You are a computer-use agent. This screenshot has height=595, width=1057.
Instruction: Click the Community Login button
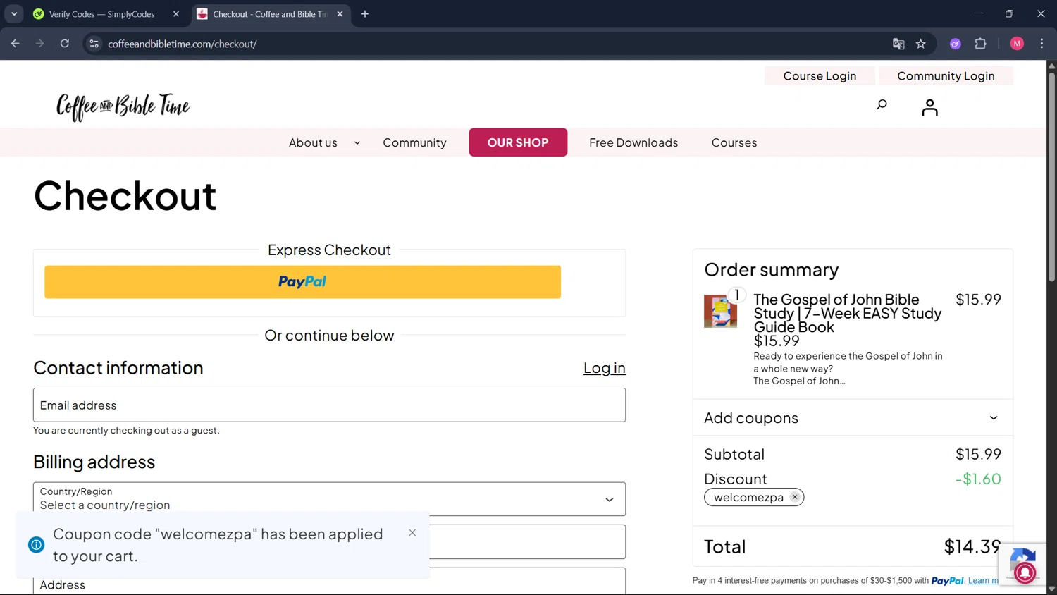946,76
